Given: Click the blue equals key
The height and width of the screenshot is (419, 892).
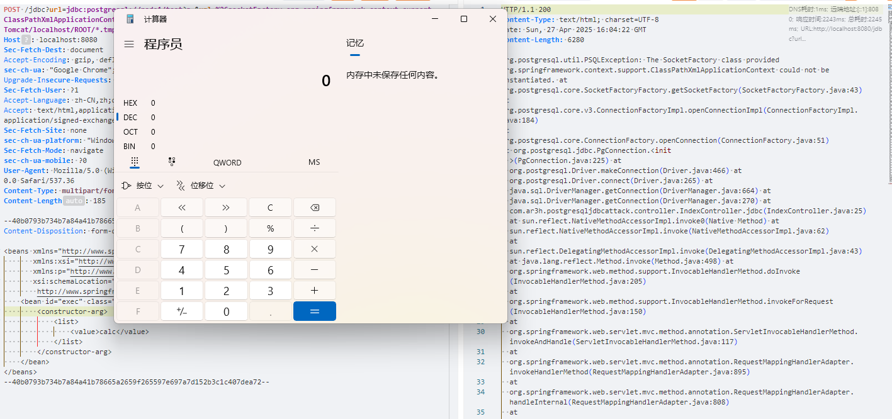Looking at the screenshot, I should 315,311.
